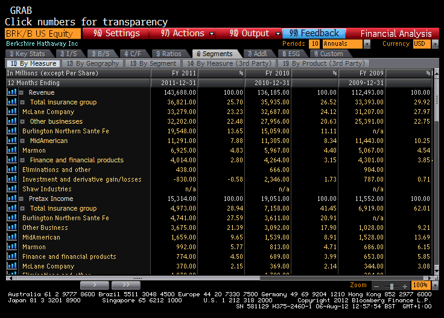The height and width of the screenshot is (318, 444).
Task: Open chart icon for Eliminations and other
Action: (12, 170)
